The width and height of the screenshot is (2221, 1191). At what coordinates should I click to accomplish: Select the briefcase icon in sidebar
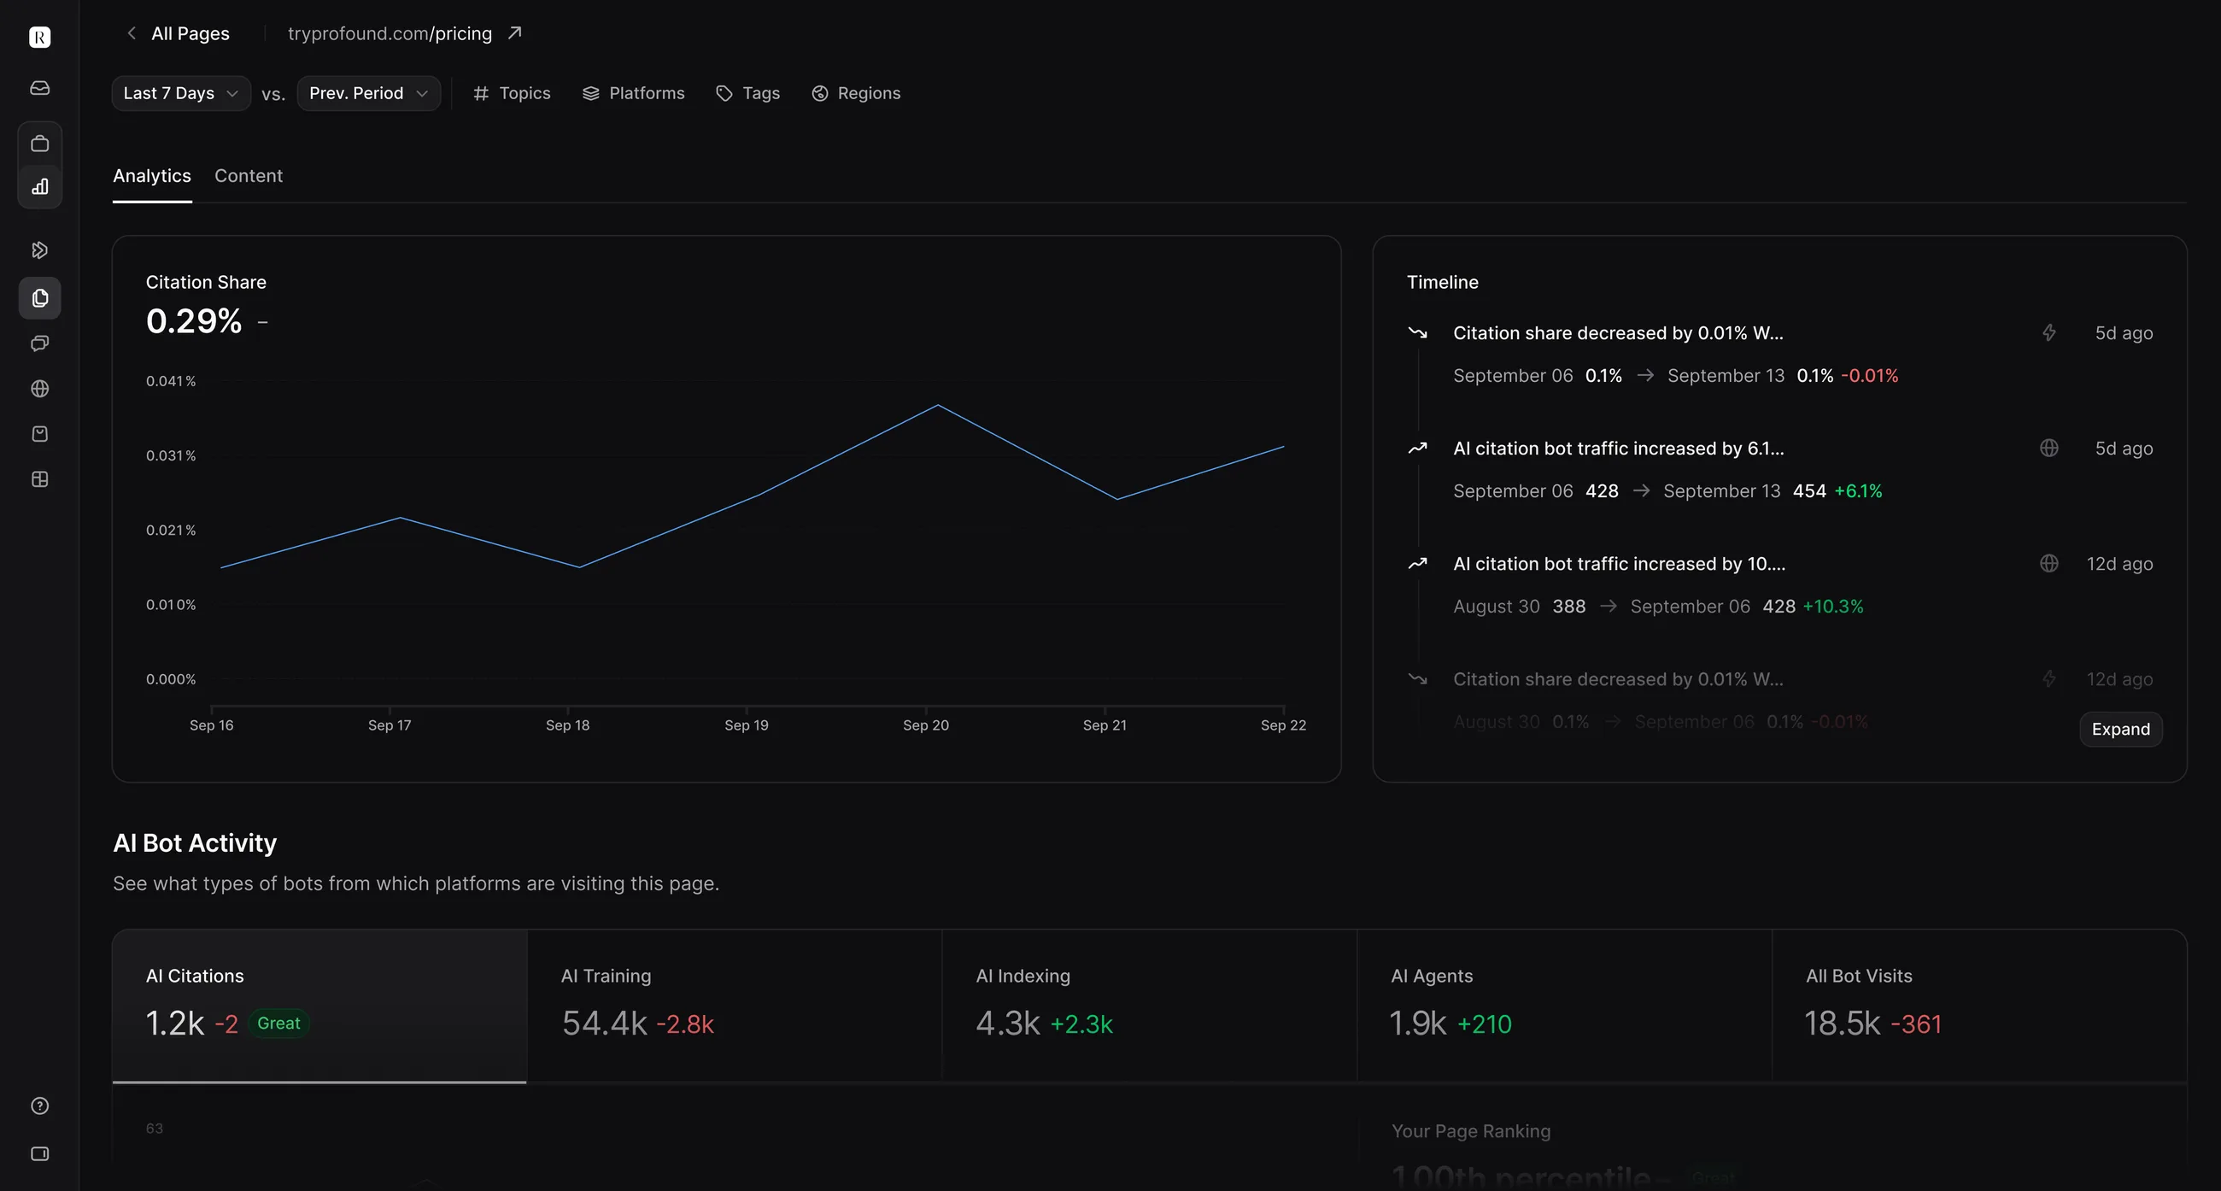click(39, 144)
